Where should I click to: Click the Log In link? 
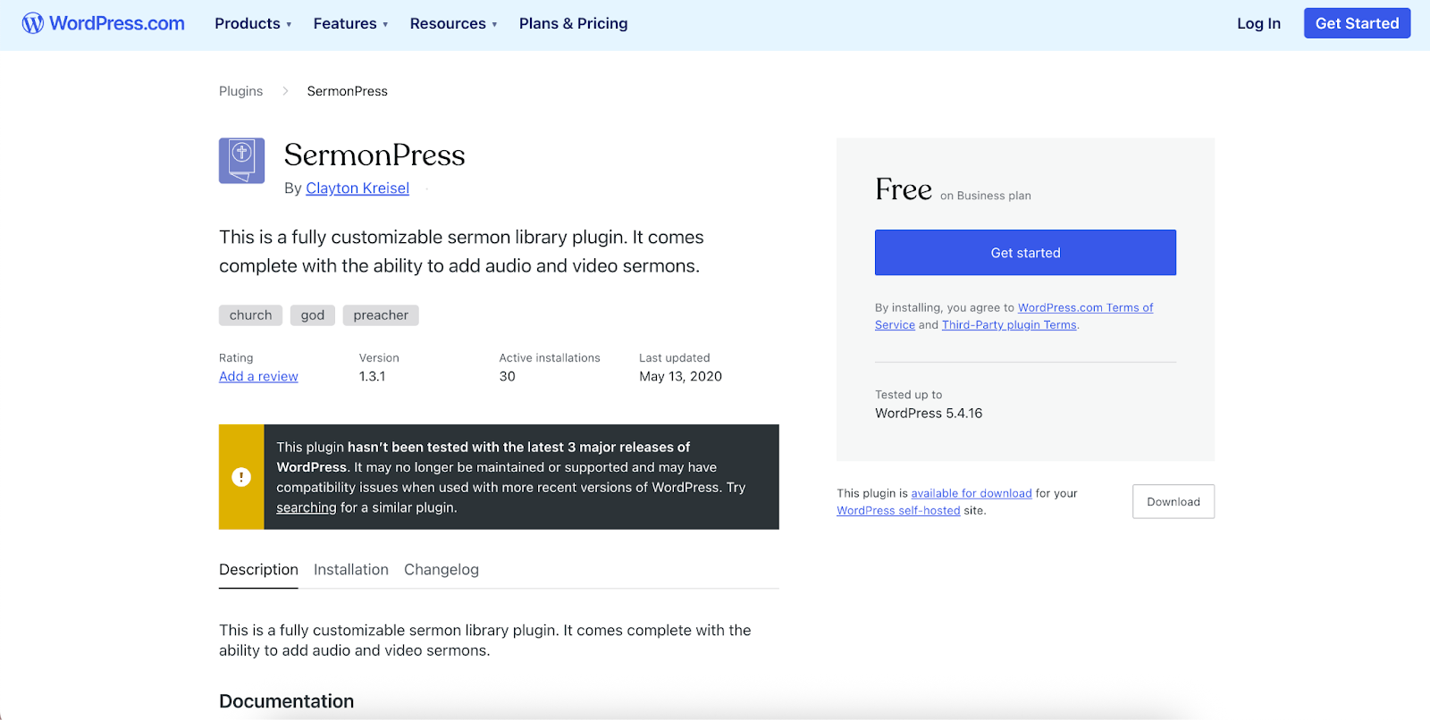tap(1258, 24)
